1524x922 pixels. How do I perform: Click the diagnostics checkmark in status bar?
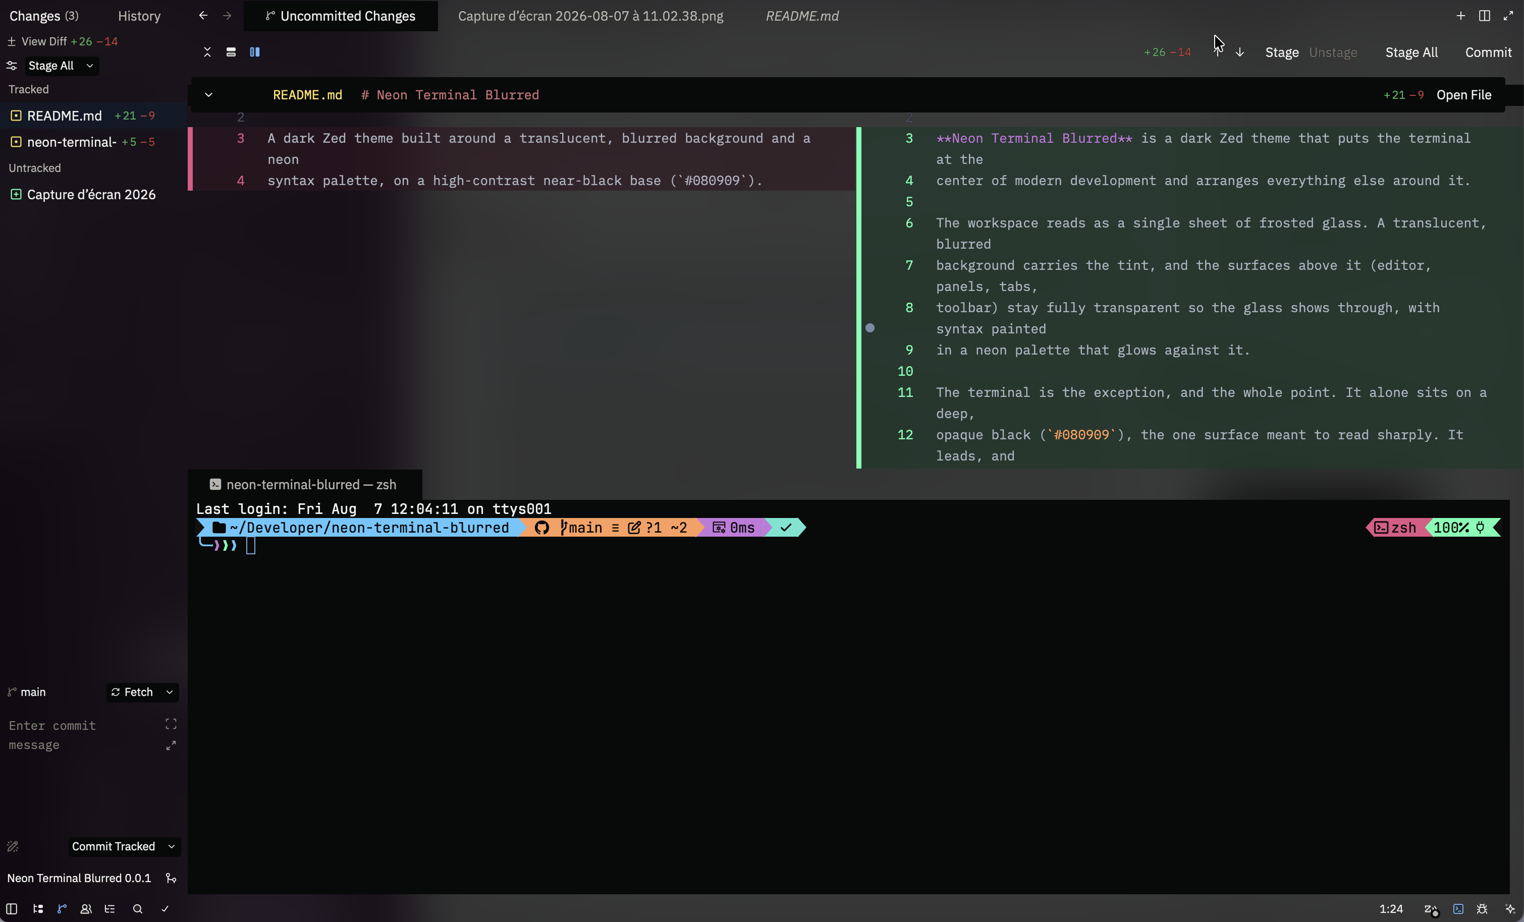[165, 908]
